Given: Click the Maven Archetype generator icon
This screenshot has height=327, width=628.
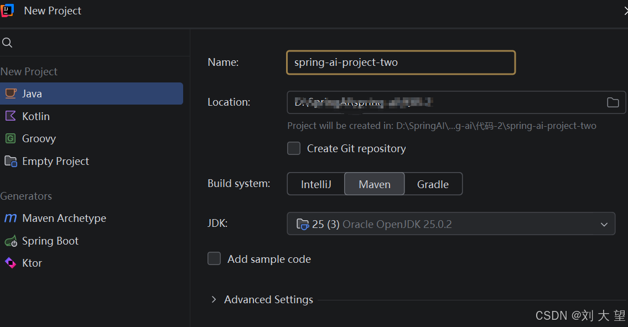Looking at the screenshot, I should pos(11,218).
